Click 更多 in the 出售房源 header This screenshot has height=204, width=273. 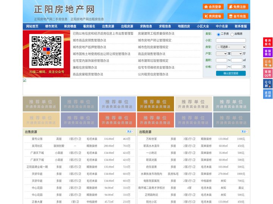(x=130, y=132)
